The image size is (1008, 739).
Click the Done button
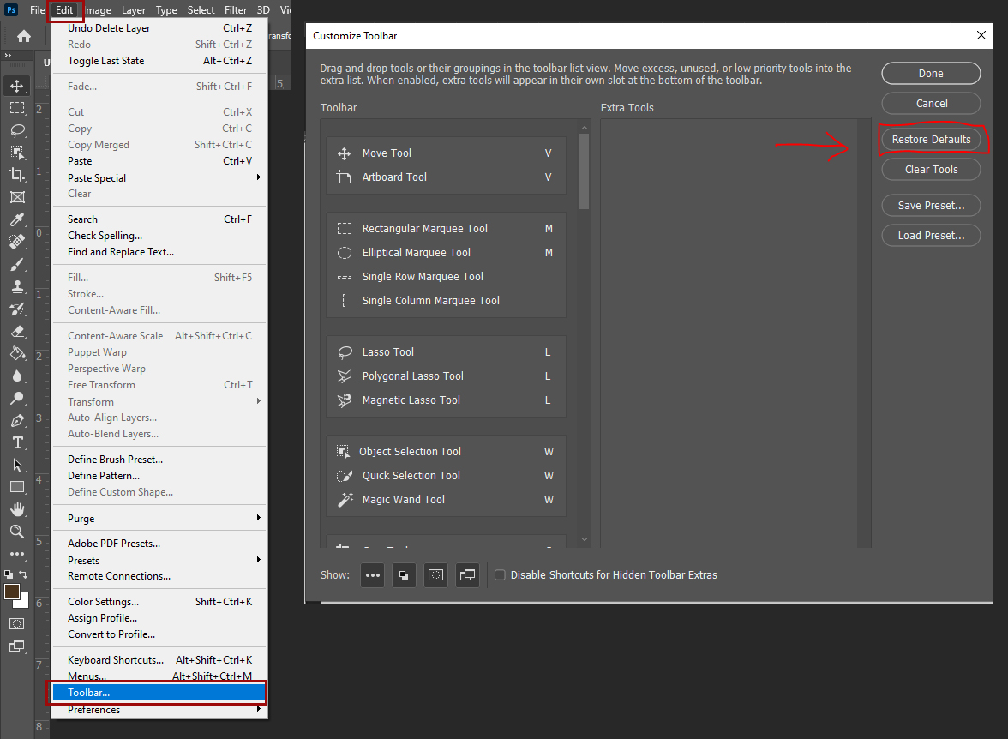coord(931,74)
